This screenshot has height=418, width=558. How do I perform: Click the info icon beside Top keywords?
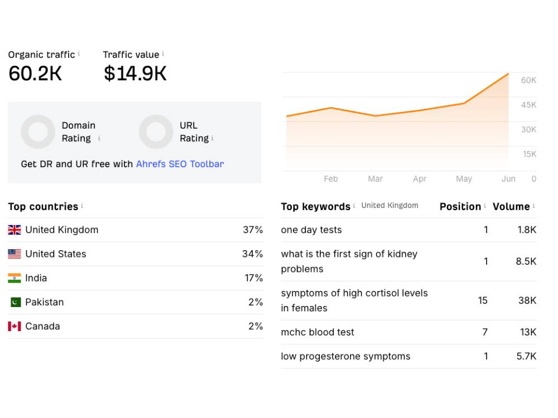[354, 206]
